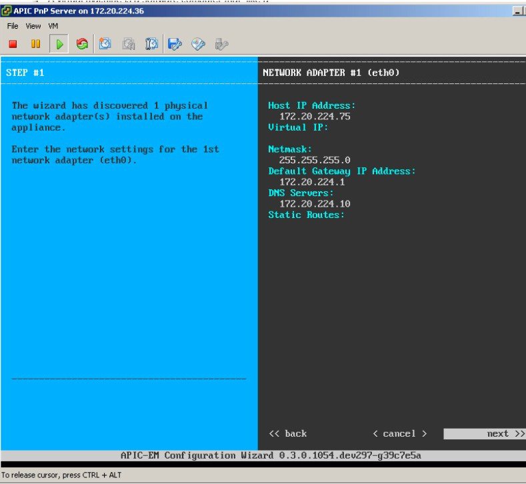Select the Default Gateway value 172.20.224.1

coord(312,182)
